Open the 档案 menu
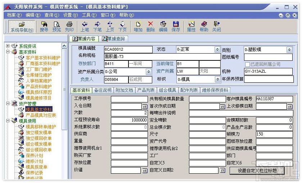The width and height of the screenshot is (302, 183). pyautogui.click(x=14, y=15)
